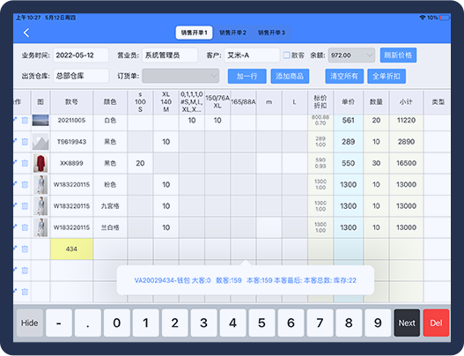464x356 pixels.
Task: Click the 全单折扣 button
Action: (x=387, y=76)
